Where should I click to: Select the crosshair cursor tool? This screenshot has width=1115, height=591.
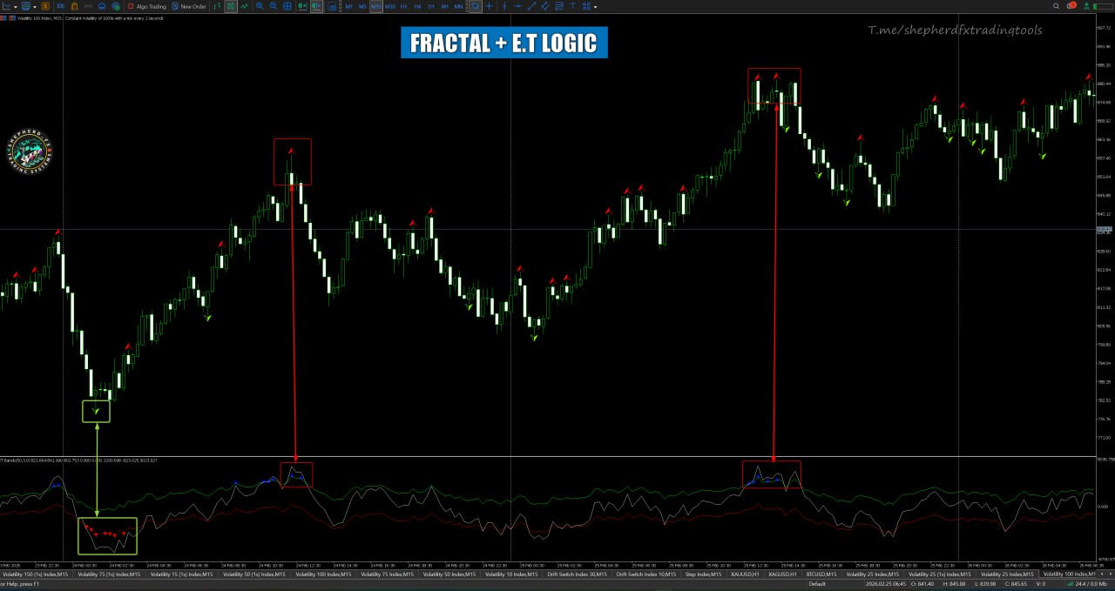[x=489, y=6]
